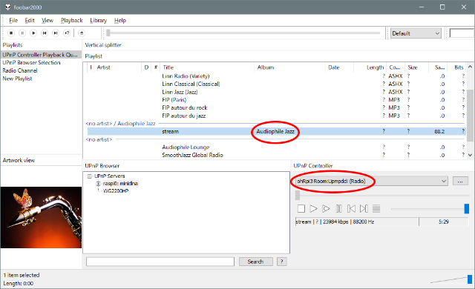Open the queue list icon in UPnP Controller
Image resolution: width=475 pixels, height=289 pixels.
376,208
